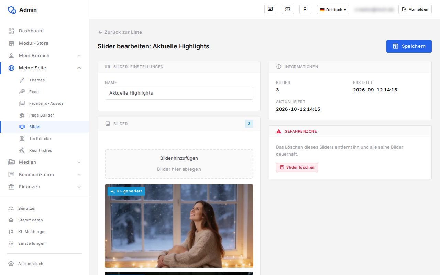
Task: Click the Themes brush icon
Action: (x=22, y=80)
